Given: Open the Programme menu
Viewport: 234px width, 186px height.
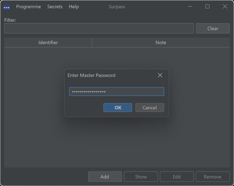Looking at the screenshot, I should click(x=28, y=7).
